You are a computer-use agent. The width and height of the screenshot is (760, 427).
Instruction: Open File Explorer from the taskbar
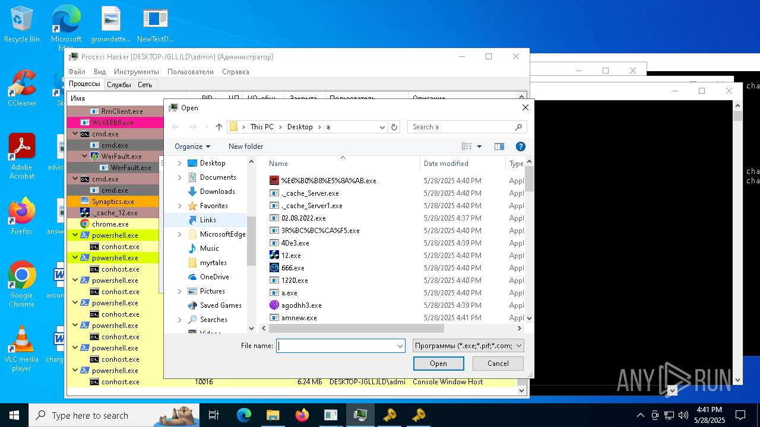point(273,415)
